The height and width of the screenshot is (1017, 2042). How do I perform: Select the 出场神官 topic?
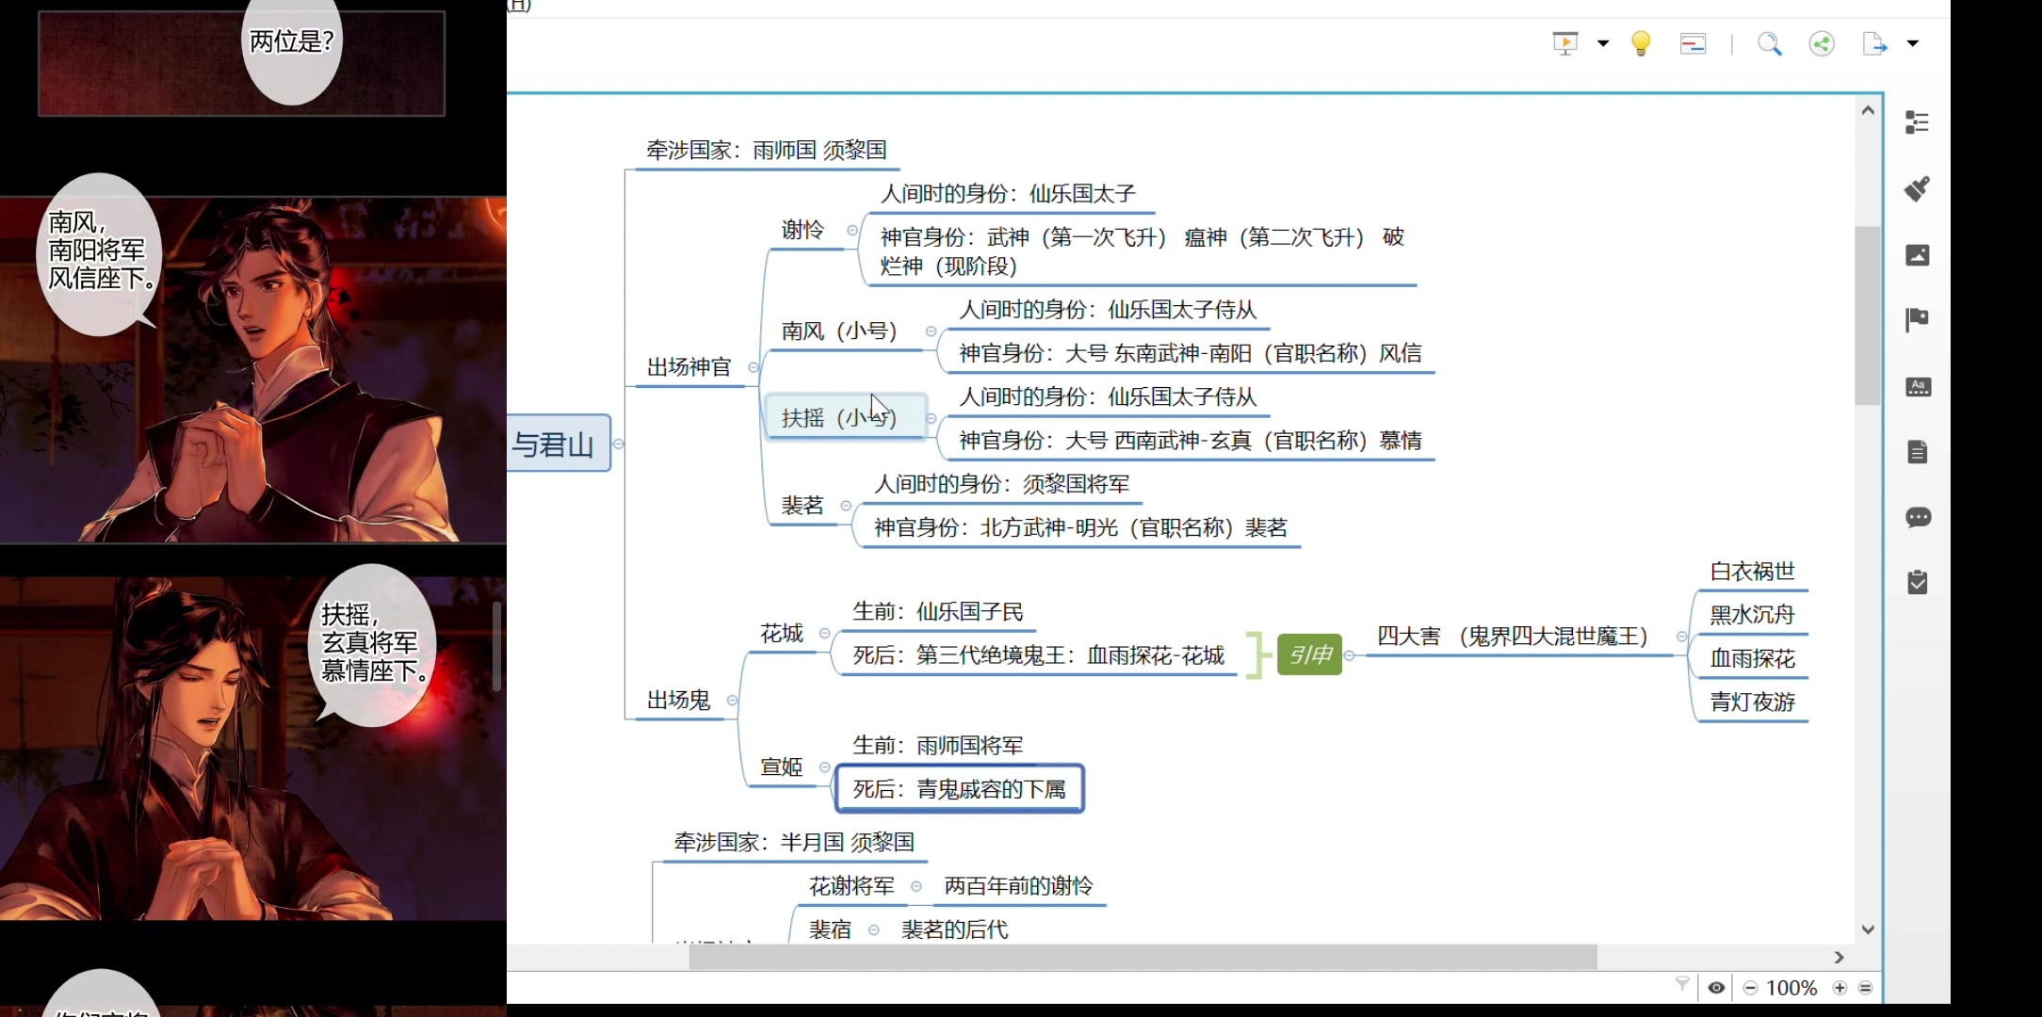689,367
